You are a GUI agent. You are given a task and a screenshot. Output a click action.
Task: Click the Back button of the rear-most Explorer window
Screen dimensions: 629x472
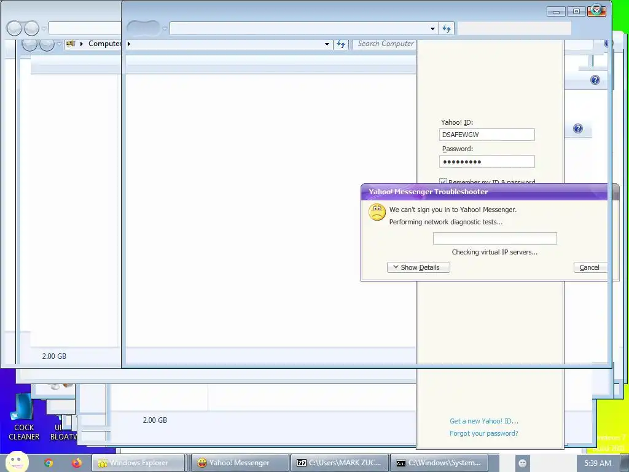coord(14,28)
